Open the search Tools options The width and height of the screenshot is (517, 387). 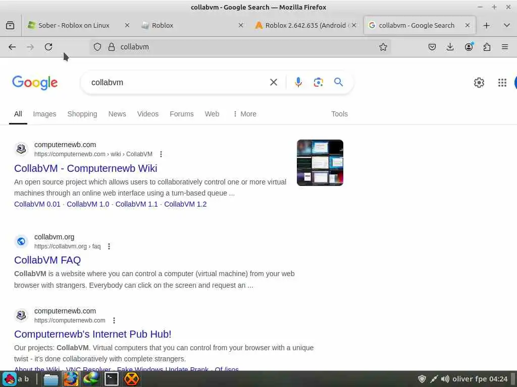point(339,114)
